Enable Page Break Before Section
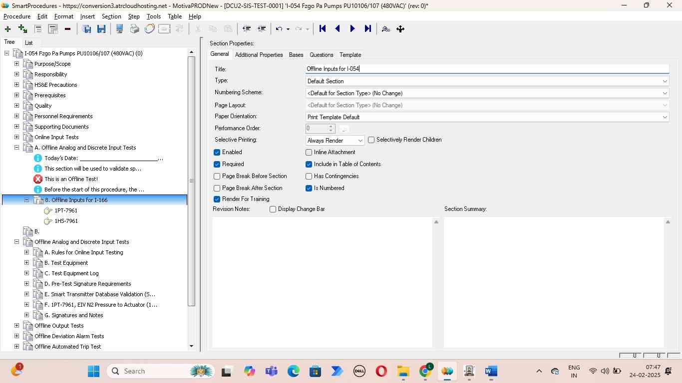Image resolution: width=682 pixels, height=383 pixels. [217, 176]
